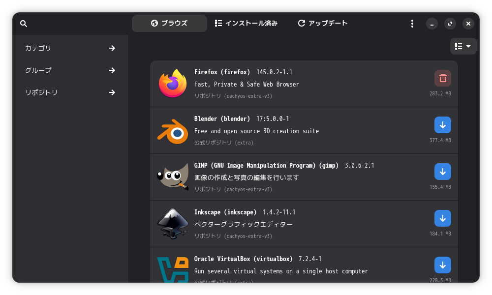The width and height of the screenshot is (492, 295).
Task: Select the Blender app icon
Action: 173,130
